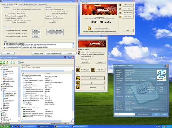Switch to System tab in DirectX diagnostics
Viewport: 172px width, 128px height.
[x=4, y=5]
